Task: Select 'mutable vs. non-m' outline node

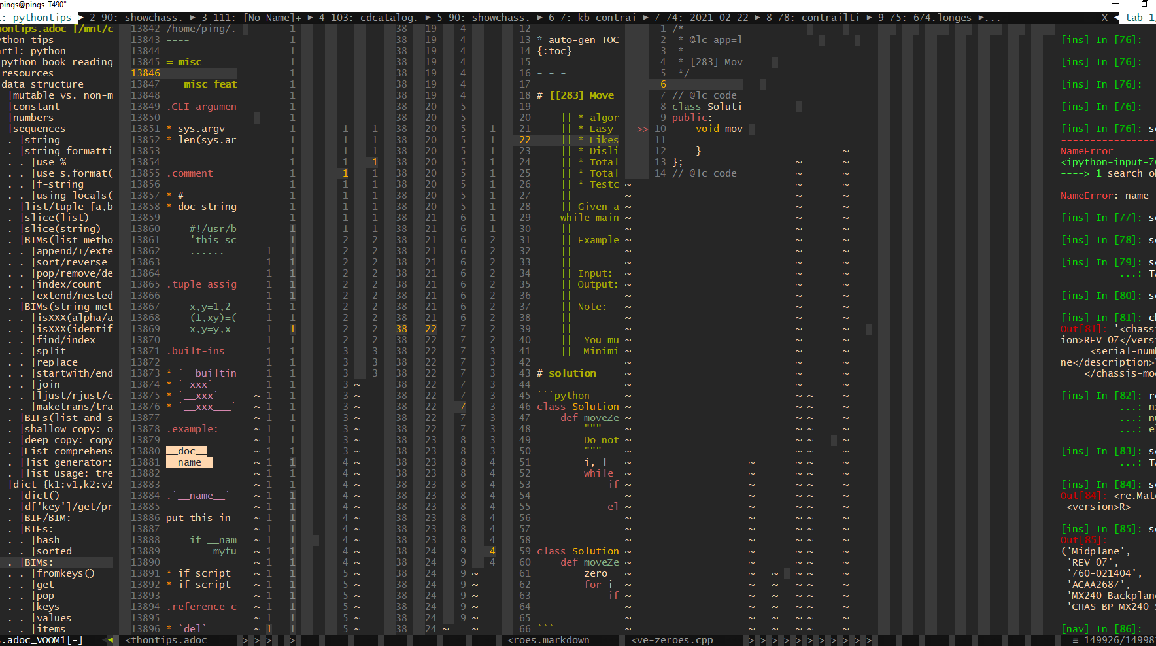Action: click(x=63, y=95)
